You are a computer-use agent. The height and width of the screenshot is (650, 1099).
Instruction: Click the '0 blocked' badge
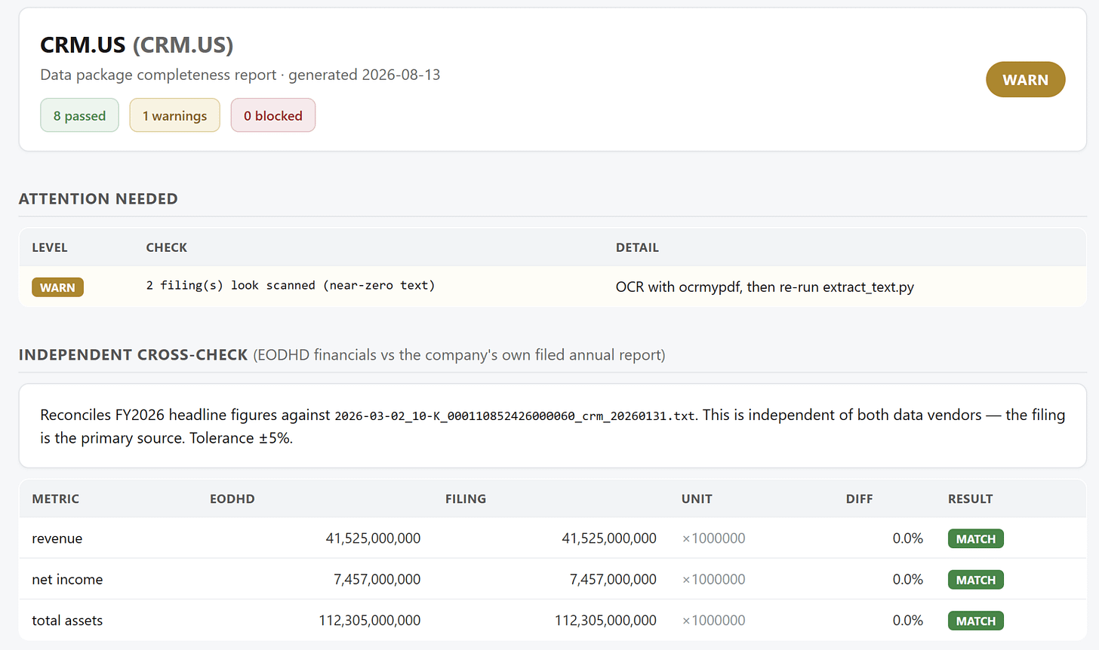point(272,115)
